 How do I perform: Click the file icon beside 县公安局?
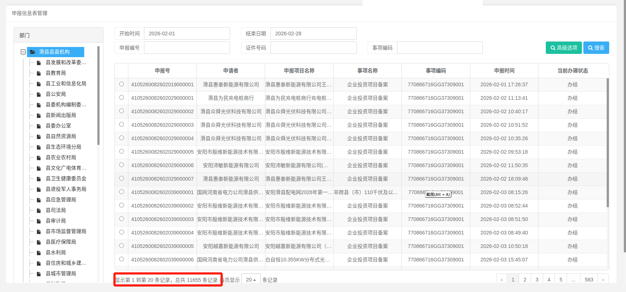pos(39,94)
